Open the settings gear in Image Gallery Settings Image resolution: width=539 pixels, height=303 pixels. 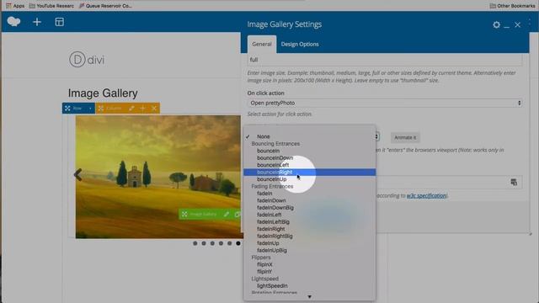(x=496, y=24)
